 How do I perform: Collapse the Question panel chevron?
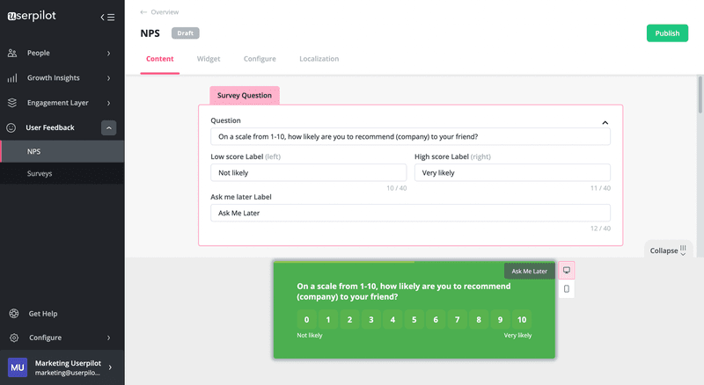[605, 122]
